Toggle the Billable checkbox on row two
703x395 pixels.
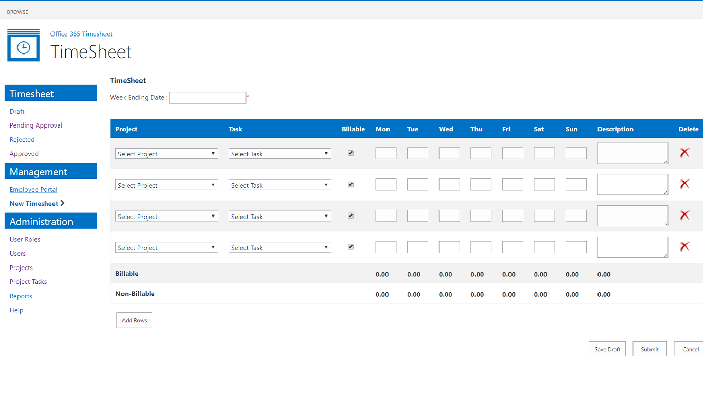tap(350, 184)
